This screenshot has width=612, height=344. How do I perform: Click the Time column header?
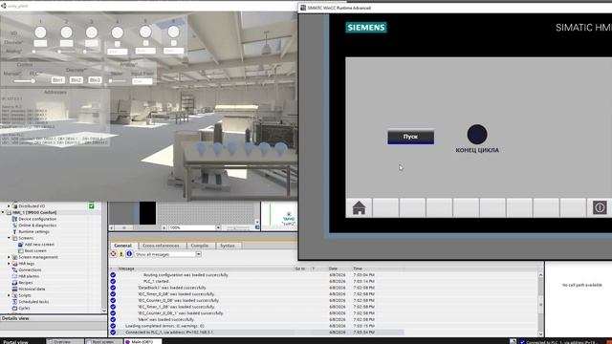point(358,269)
